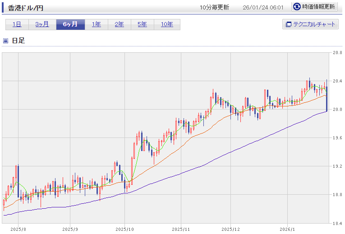
Task: Click the 日足 chart label
Action: click(x=18, y=41)
